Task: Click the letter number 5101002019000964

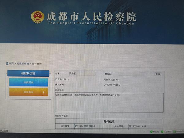Action: tap(85, 126)
